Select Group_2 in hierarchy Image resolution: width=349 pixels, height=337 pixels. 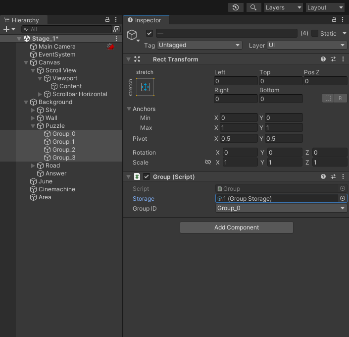[x=64, y=150]
